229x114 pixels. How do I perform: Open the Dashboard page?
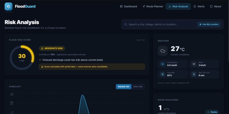[x=128, y=7]
